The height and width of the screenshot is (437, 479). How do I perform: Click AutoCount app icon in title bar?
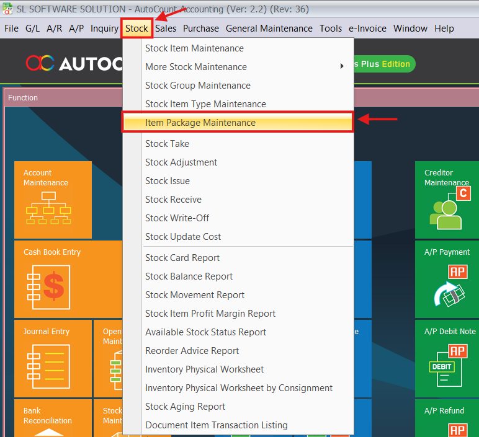pos(7,9)
